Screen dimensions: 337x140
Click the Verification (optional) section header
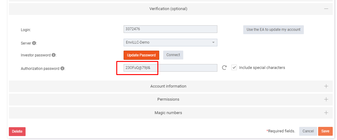click(168, 9)
